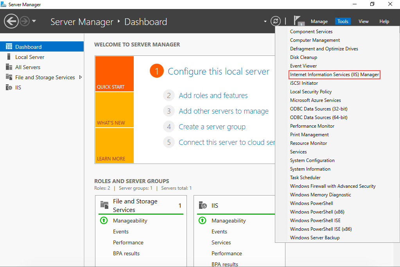
Task: Click green Manageability icon in File and Storage tile
Action: 104,221
